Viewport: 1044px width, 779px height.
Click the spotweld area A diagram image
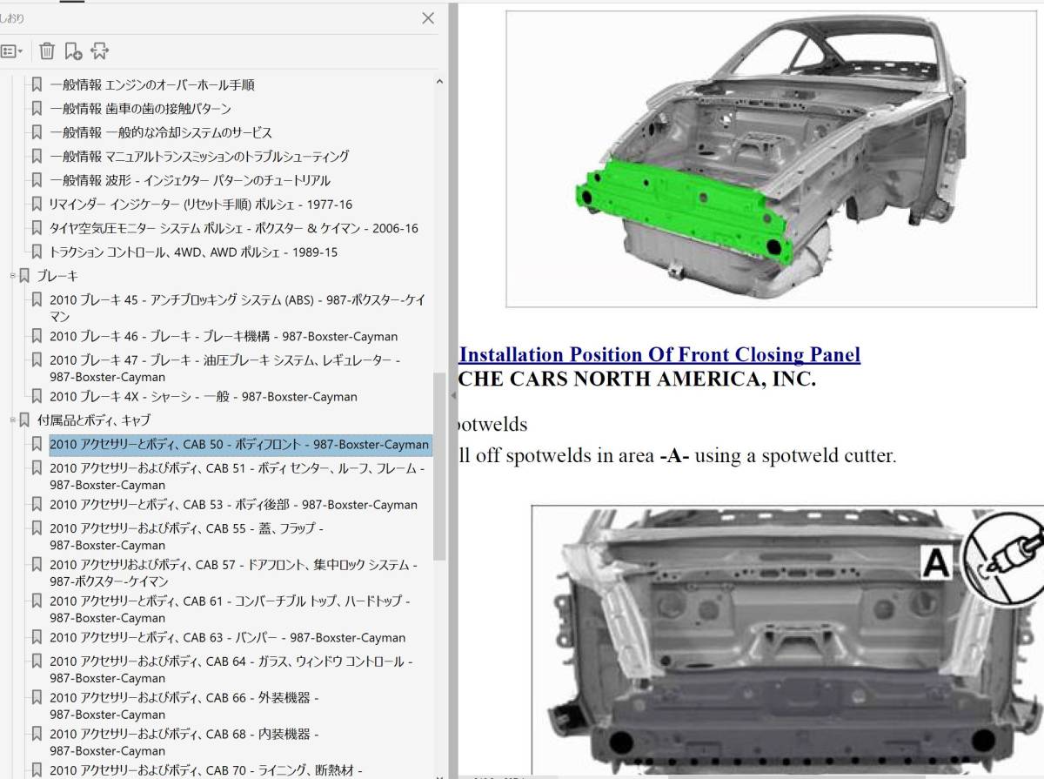[787, 641]
